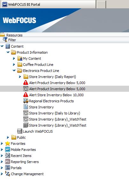Select the WebFOCUS BI Portal tab

pos(48,4)
